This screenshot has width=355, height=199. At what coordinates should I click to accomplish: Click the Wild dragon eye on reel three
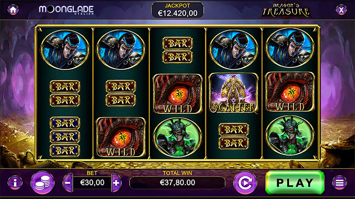pyautogui.click(x=178, y=94)
